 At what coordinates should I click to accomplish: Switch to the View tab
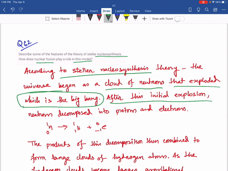[x=148, y=11]
